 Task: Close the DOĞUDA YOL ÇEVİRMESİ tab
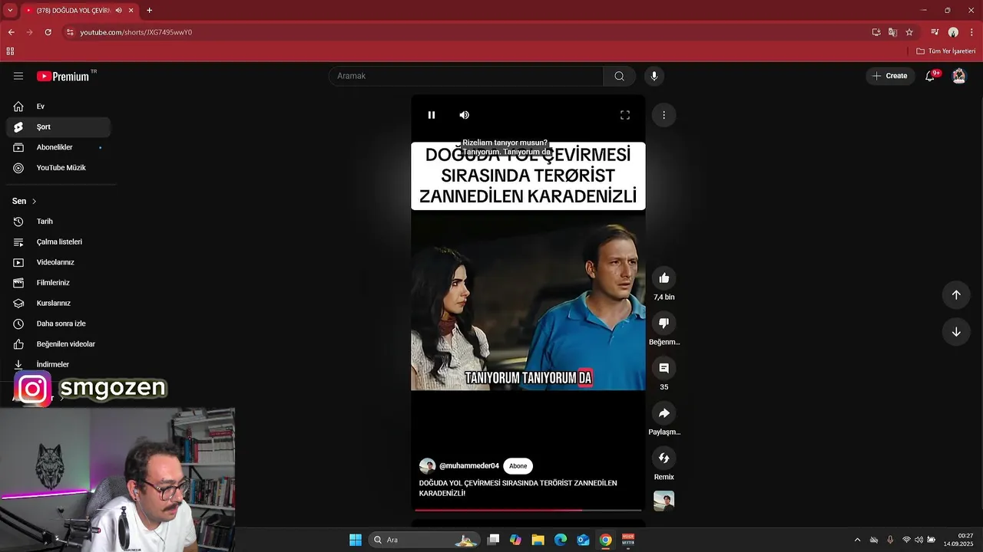[131, 11]
